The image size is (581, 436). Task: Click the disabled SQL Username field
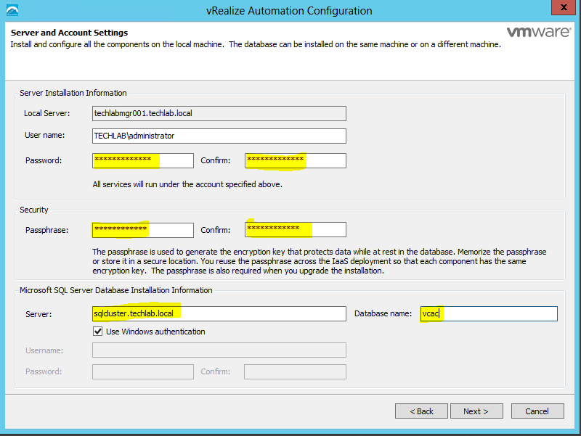[x=219, y=350]
